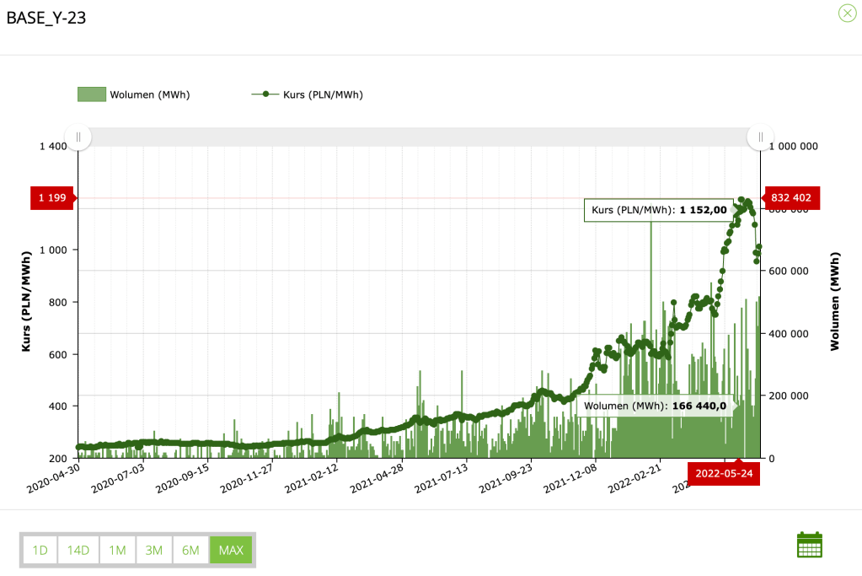Toggle Wolumen (MWh) series in legend

click(149, 94)
